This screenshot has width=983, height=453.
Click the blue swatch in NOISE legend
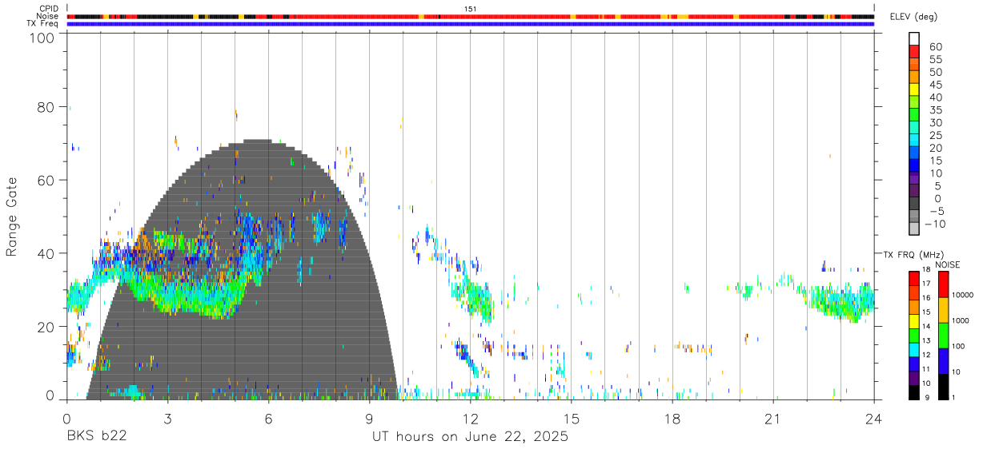(x=944, y=361)
